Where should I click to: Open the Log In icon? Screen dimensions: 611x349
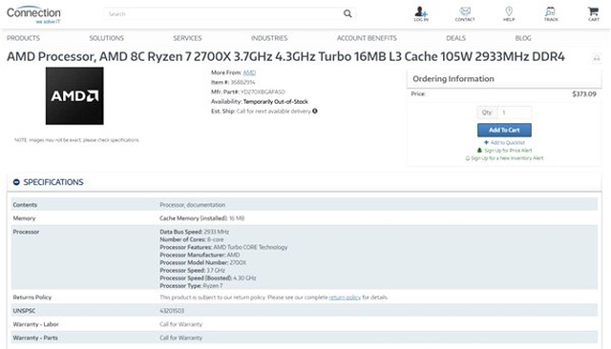coord(421,13)
